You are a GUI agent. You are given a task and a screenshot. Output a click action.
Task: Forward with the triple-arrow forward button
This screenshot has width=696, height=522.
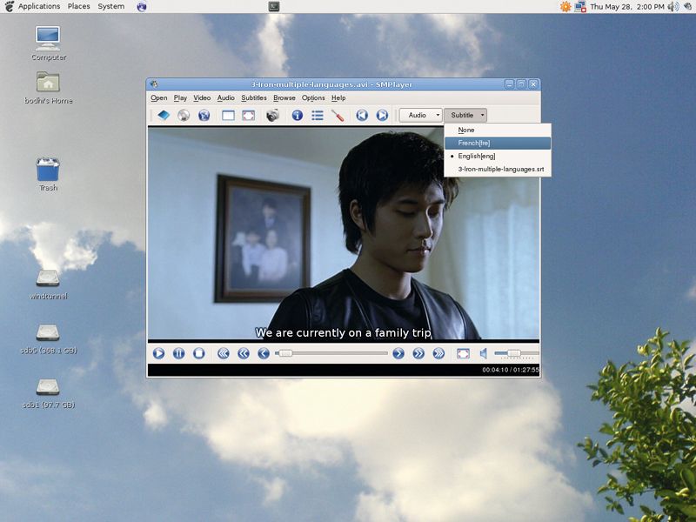point(438,353)
